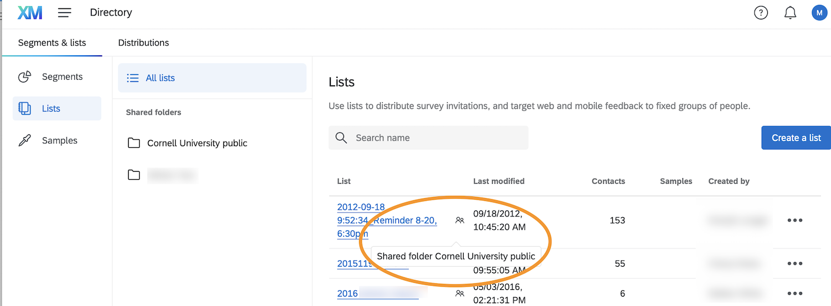The height and width of the screenshot is (306, 831).
Task: Select the Segments & lists tab
Action: [52, 43]
